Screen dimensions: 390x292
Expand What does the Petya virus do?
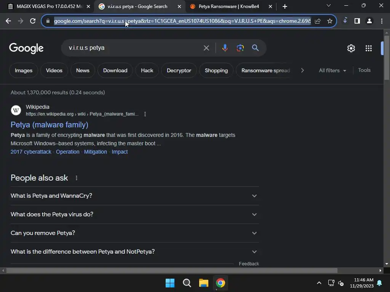[x=135, y=214]
